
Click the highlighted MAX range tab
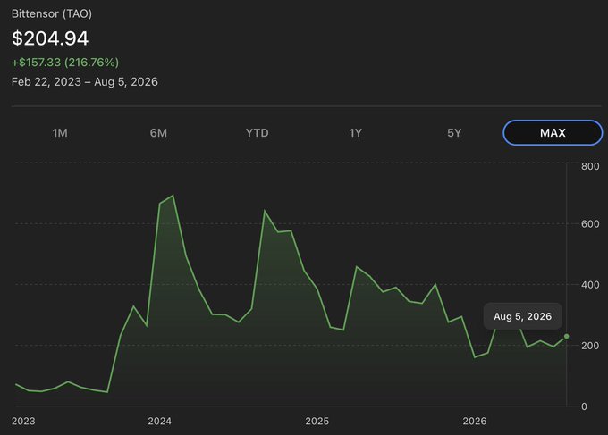point(553,133)
